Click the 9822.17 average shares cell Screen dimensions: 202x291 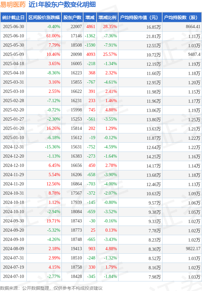(x=193, y=249)
